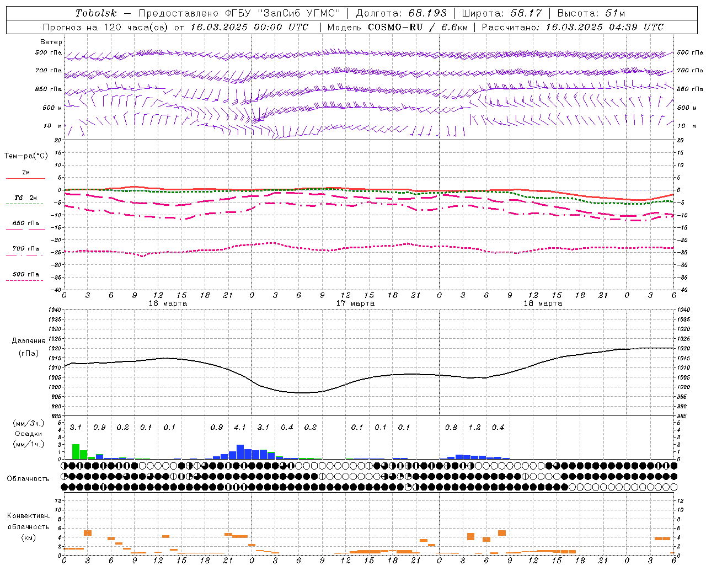Click the "(мм/1ч.)" precipitation unit label
The image size is (706, 565).
pos(29,444)
